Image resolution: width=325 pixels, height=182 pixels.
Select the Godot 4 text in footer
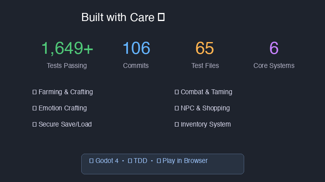107,161
